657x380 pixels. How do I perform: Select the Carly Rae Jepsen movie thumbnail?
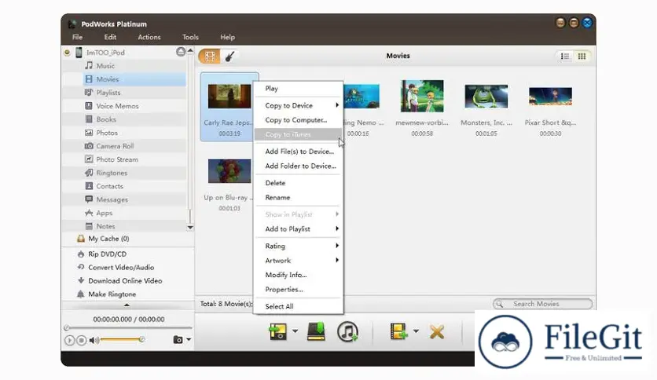[229, 97]
